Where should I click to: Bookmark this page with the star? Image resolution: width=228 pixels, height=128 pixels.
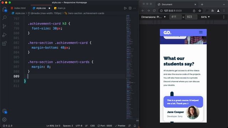(200, 11)
